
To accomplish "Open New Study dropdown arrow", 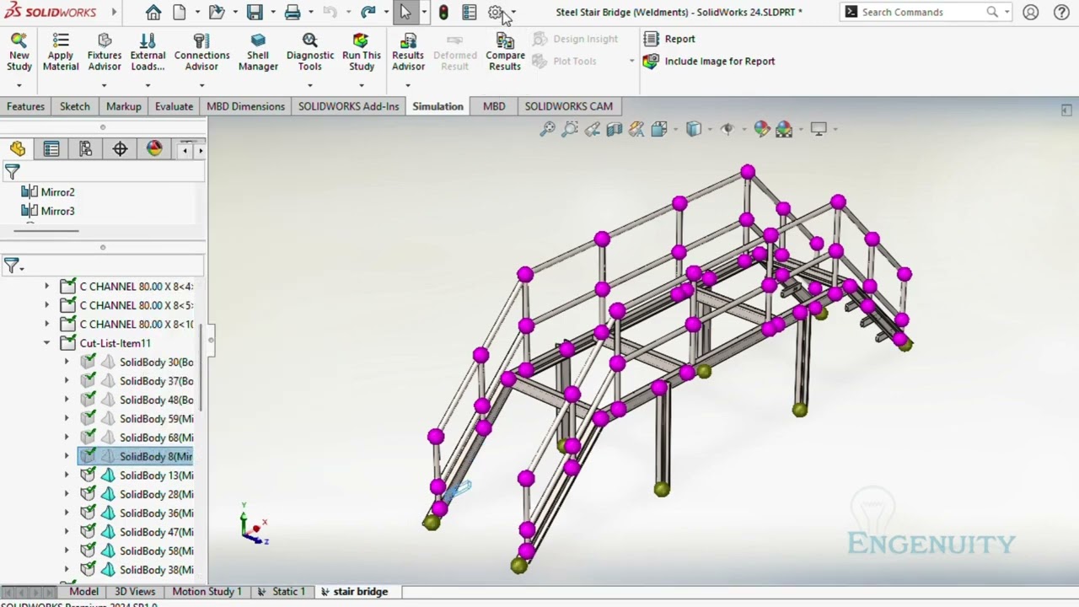I will 19,85.
